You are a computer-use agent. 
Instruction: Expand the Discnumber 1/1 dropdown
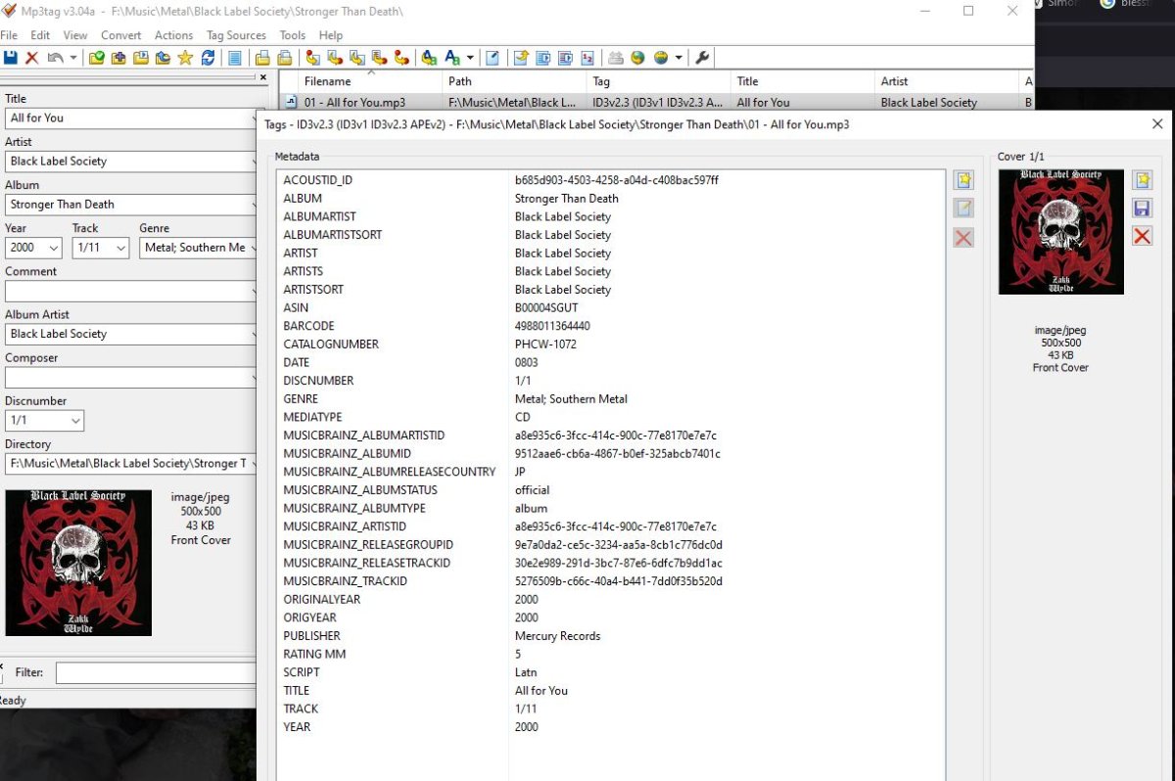(x=74, y=421)
